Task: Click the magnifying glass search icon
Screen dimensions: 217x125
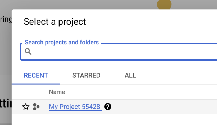Action: [28, 52]
